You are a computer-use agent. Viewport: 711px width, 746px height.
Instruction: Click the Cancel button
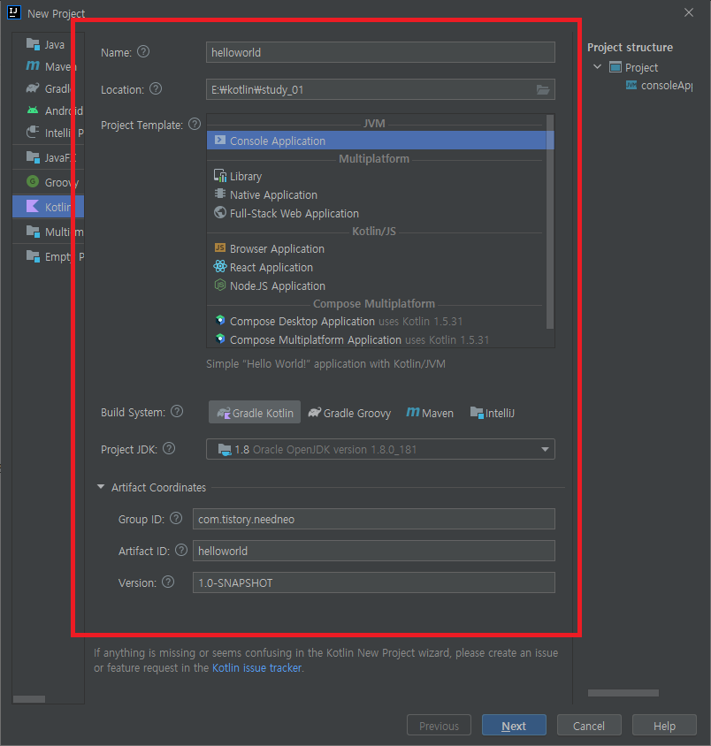(589, 726)
